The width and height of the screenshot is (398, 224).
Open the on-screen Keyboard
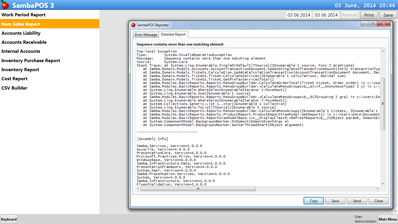click(x=9, y=219)
